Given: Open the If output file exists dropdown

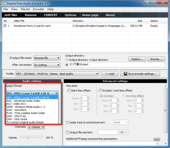Looking at the screenshot, I should pyautogui.click(x=47, y=58).
